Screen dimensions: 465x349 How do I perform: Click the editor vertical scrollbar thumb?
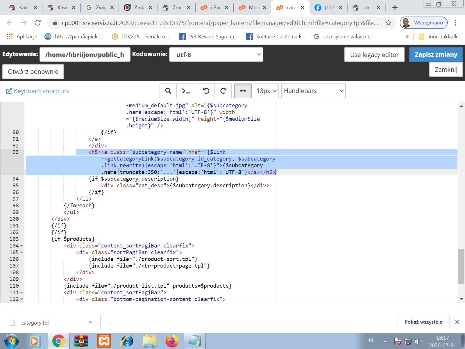(x=461, y=266)
